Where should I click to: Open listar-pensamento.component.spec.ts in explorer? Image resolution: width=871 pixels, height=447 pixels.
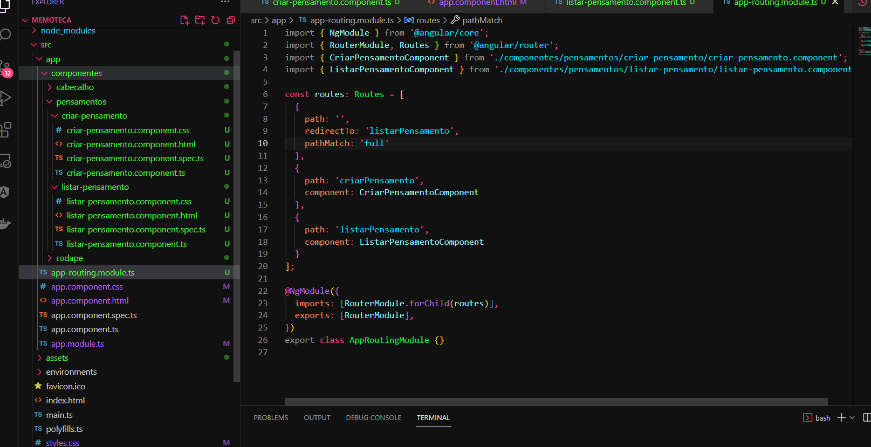(x=136, y=230)
